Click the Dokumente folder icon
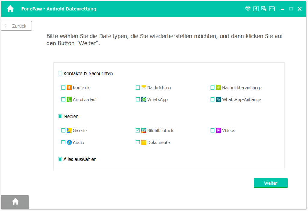 pyautogui.click(x=143, y=142)
